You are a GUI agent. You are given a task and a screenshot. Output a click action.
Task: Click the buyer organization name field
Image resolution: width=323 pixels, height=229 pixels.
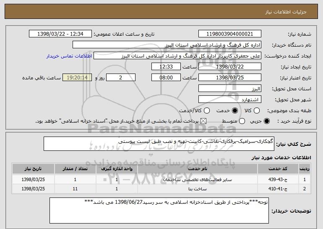click(x=167, y=45)
